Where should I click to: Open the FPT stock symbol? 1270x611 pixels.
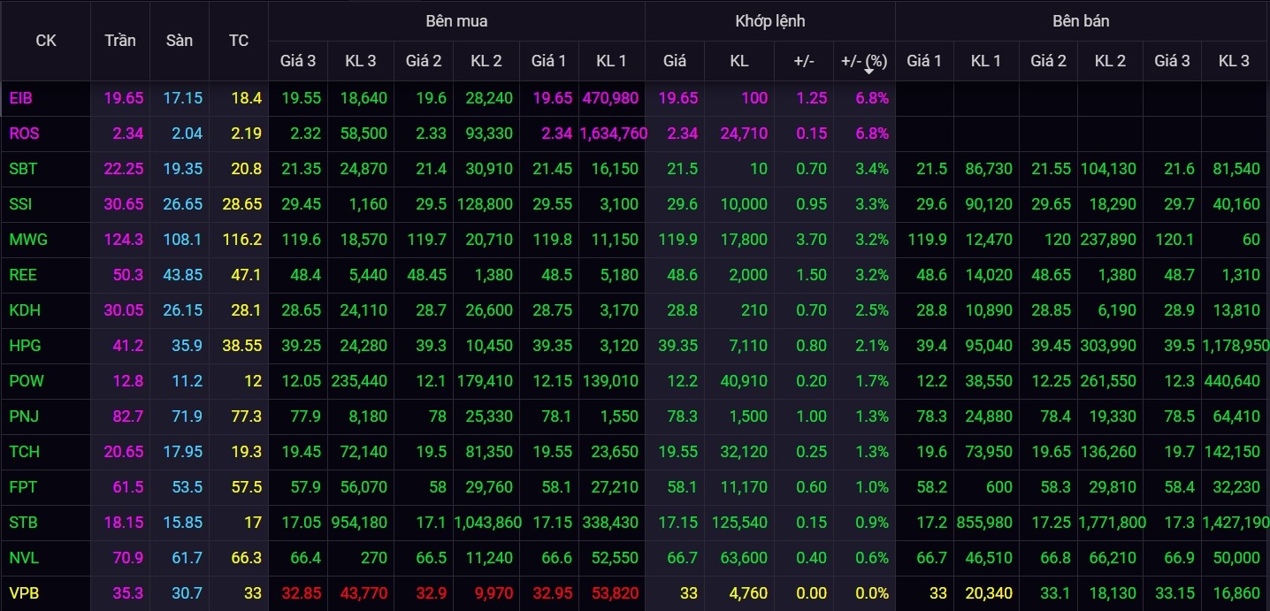[23, 487]
